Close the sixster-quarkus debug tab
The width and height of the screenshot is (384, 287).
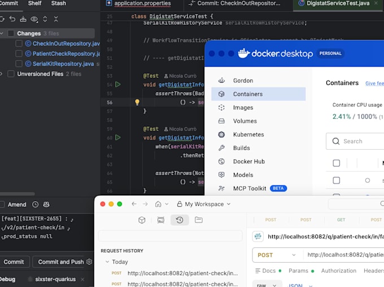pyautogui.click(x=82, y=279)
